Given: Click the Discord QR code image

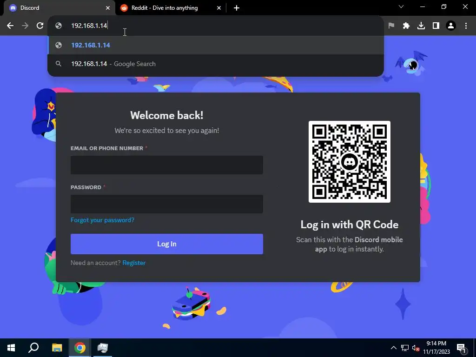Looking at the screenshot, I should tap(350, 161).
